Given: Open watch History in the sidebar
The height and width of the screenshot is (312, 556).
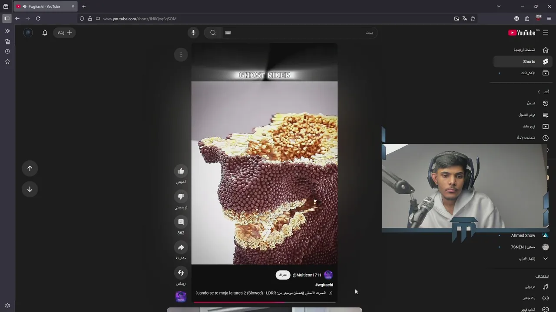Looking at the screenshot, I should point(523,103).
